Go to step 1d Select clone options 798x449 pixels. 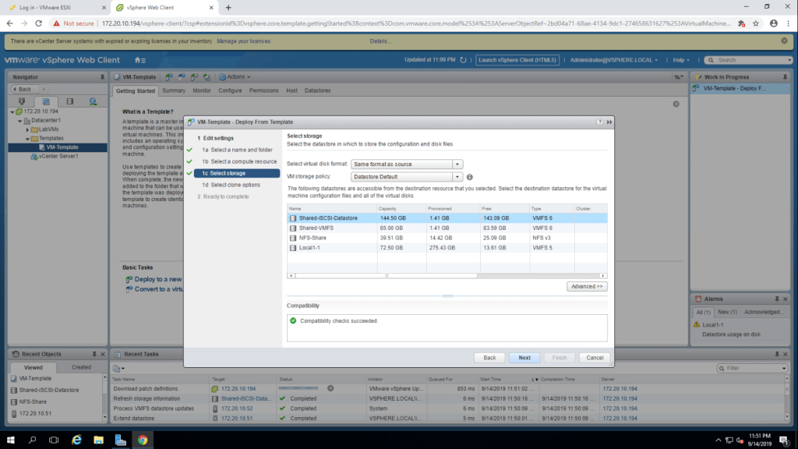point(231,185)
